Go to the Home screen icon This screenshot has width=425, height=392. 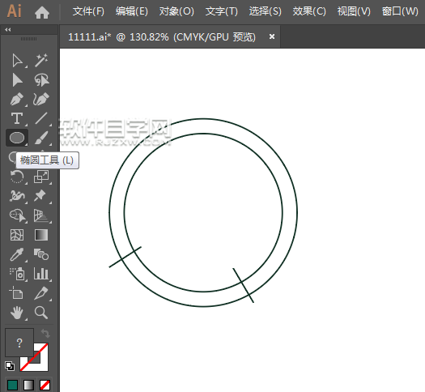pos(42,12)
